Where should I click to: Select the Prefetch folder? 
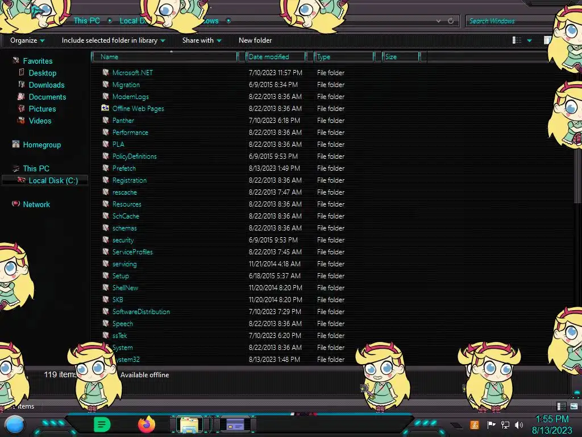click(x=124, y=168)
